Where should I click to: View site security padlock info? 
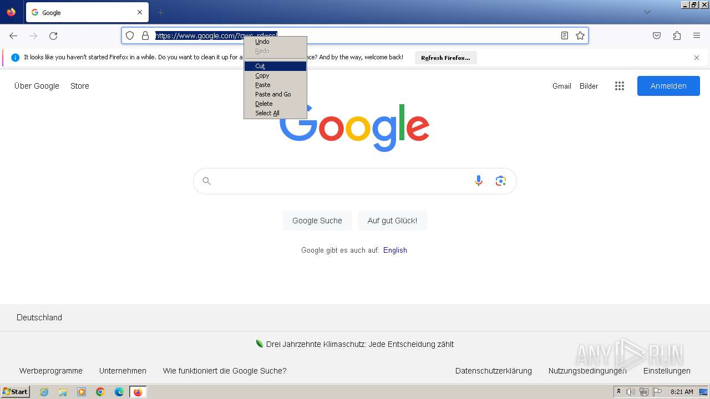click(145, 35)
